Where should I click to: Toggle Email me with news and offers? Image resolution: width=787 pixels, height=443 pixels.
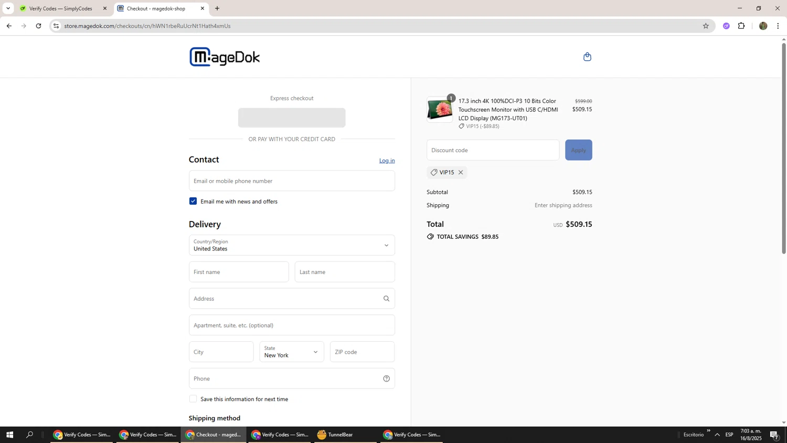[x=193, y=201]
